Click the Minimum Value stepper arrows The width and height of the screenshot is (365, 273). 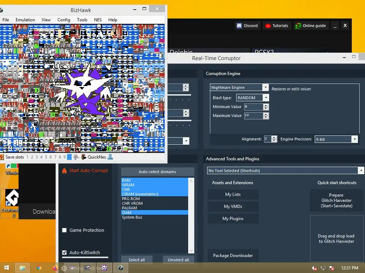pyautogui.click(x=266, y=107)
